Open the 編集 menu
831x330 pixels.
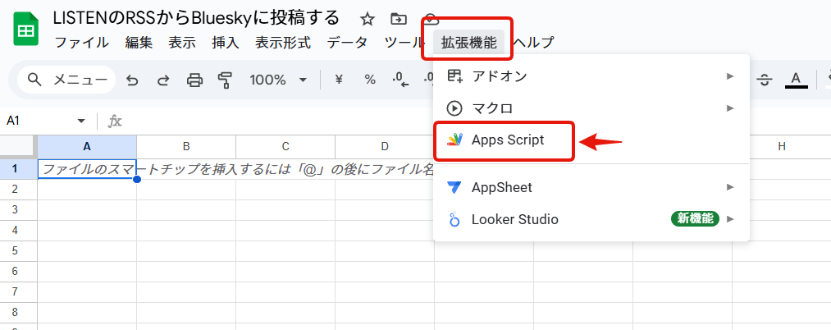point(139,43)
